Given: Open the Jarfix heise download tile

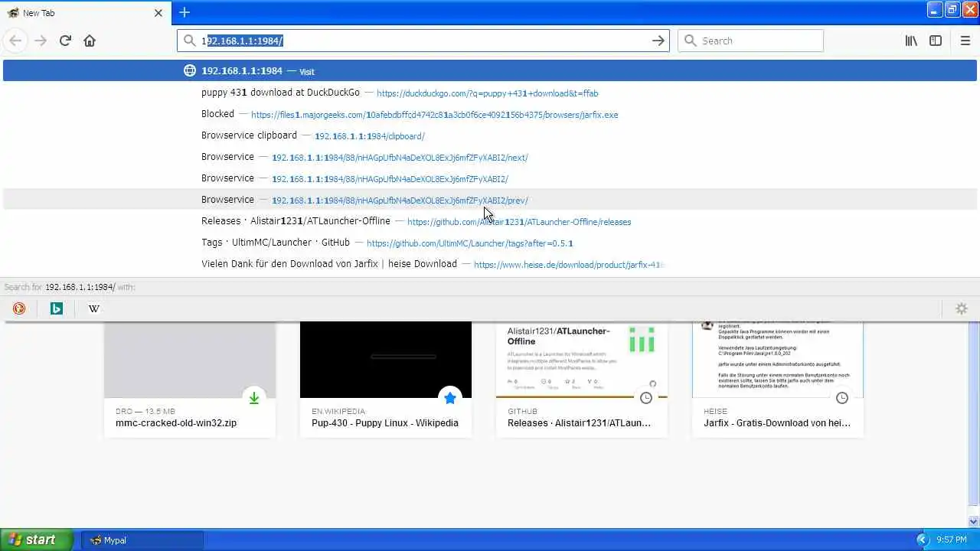Looking at the screenshot, I should (778, 379).
